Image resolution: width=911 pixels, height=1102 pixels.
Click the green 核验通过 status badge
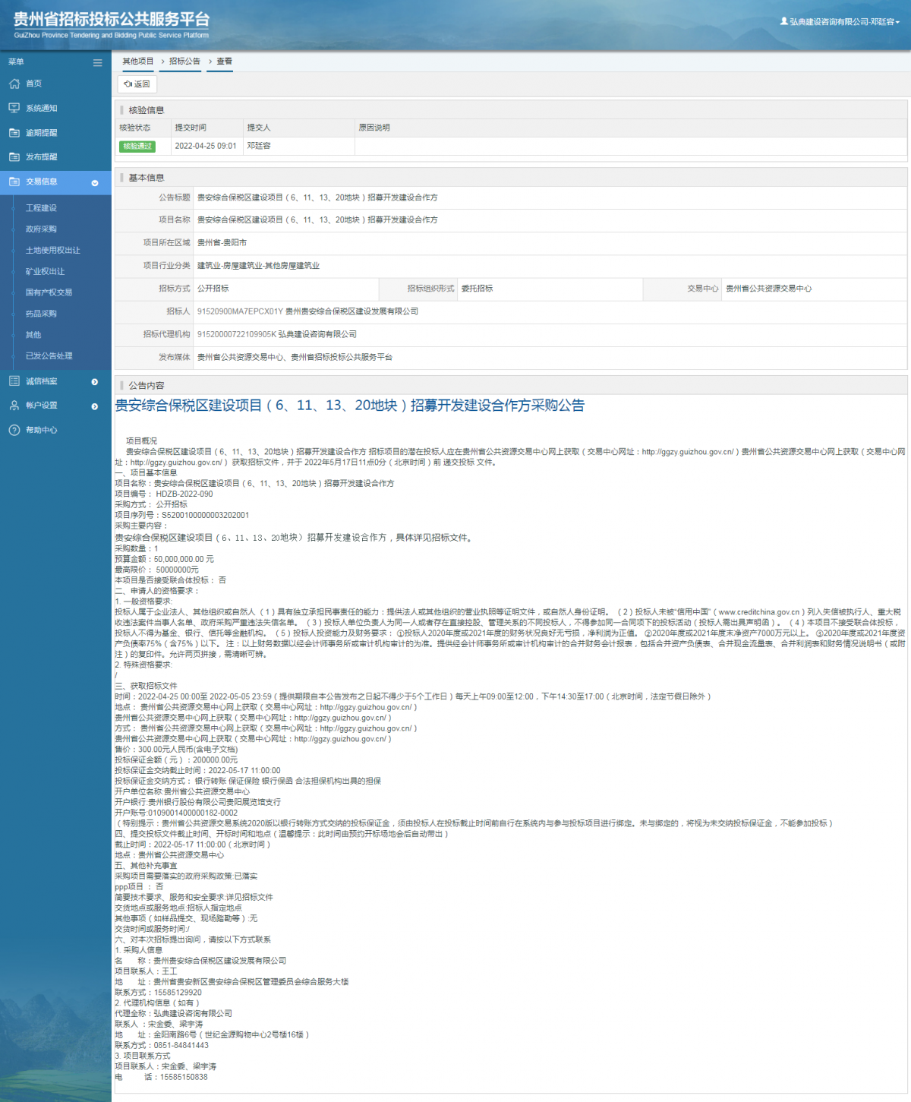137,146
